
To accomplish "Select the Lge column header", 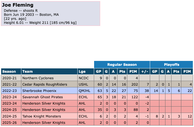I will 82,71.
